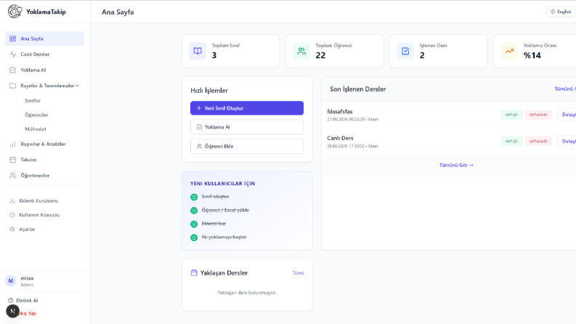This screenshot has height=324, width=576.
Task: Click the Yaklaşan ders bulunmuyor message
Action: click(x=247, y=293)
